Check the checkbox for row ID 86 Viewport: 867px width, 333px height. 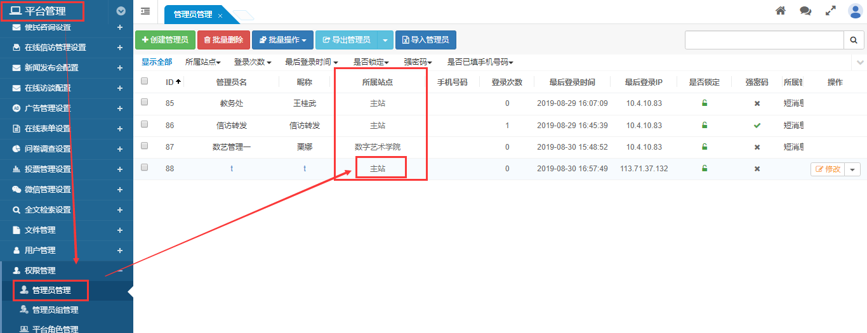coord(145,124)
